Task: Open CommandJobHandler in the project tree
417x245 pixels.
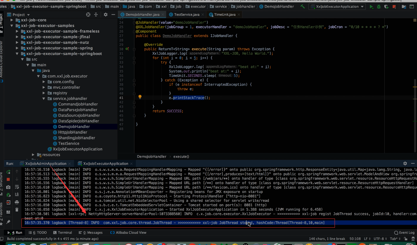Action: coord(78,104)
